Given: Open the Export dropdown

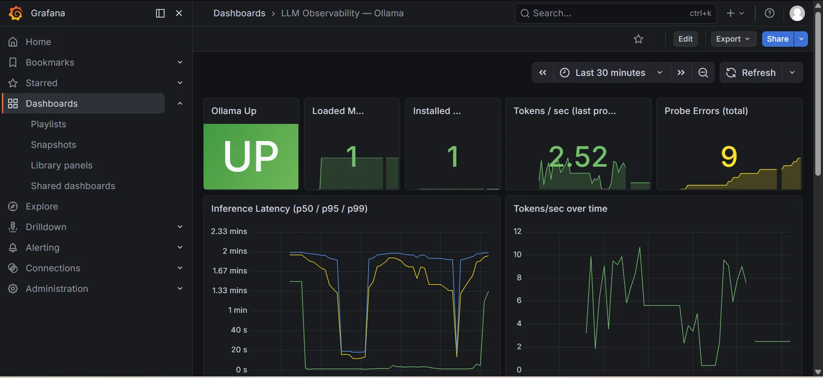Looking at the screenshot, I should pos(733,39).
